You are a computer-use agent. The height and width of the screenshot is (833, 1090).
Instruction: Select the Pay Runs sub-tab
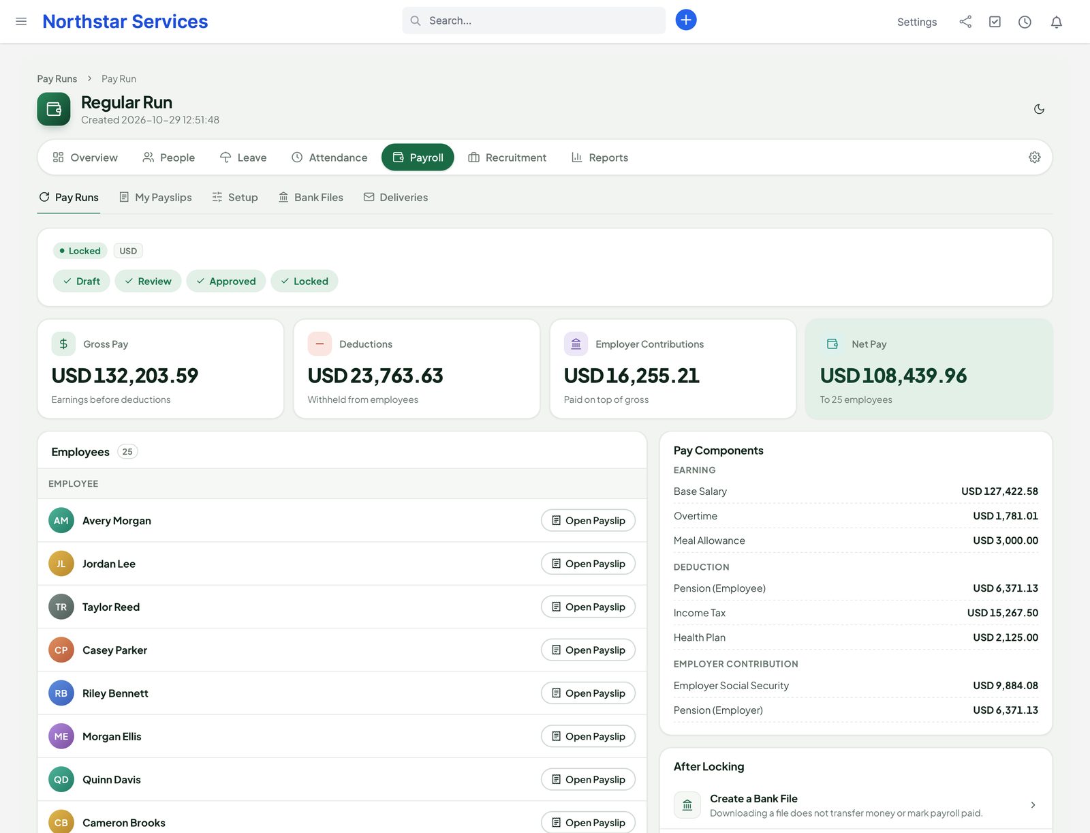(x=69, y=197)
